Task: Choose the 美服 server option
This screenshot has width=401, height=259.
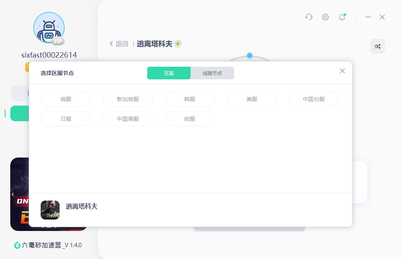Action: coord(252,99)
